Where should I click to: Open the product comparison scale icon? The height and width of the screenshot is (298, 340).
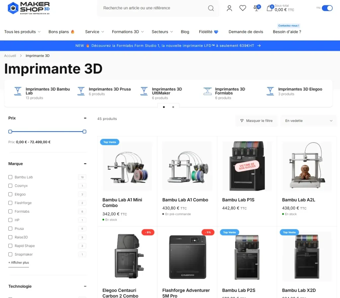pyautogui.click(x=257, y=8)
